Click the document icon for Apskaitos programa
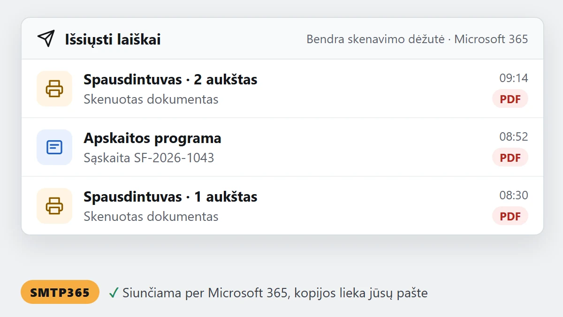The height and width of the screenshot is (317, 563). [x=54, y=147]
